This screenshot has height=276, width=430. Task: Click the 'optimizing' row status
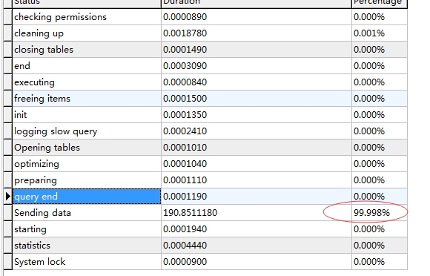pos(87,163)
